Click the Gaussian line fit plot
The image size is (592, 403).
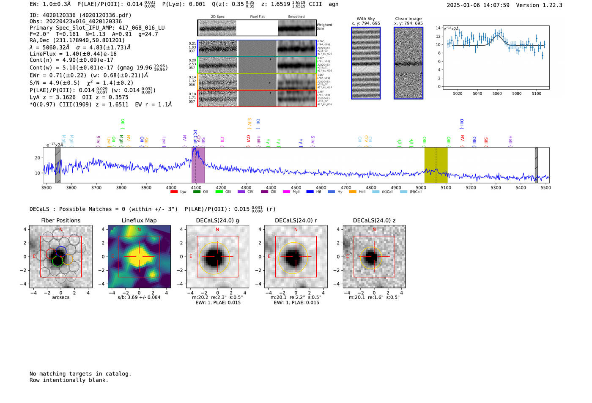pyautogui.click(x=496, y=58)
